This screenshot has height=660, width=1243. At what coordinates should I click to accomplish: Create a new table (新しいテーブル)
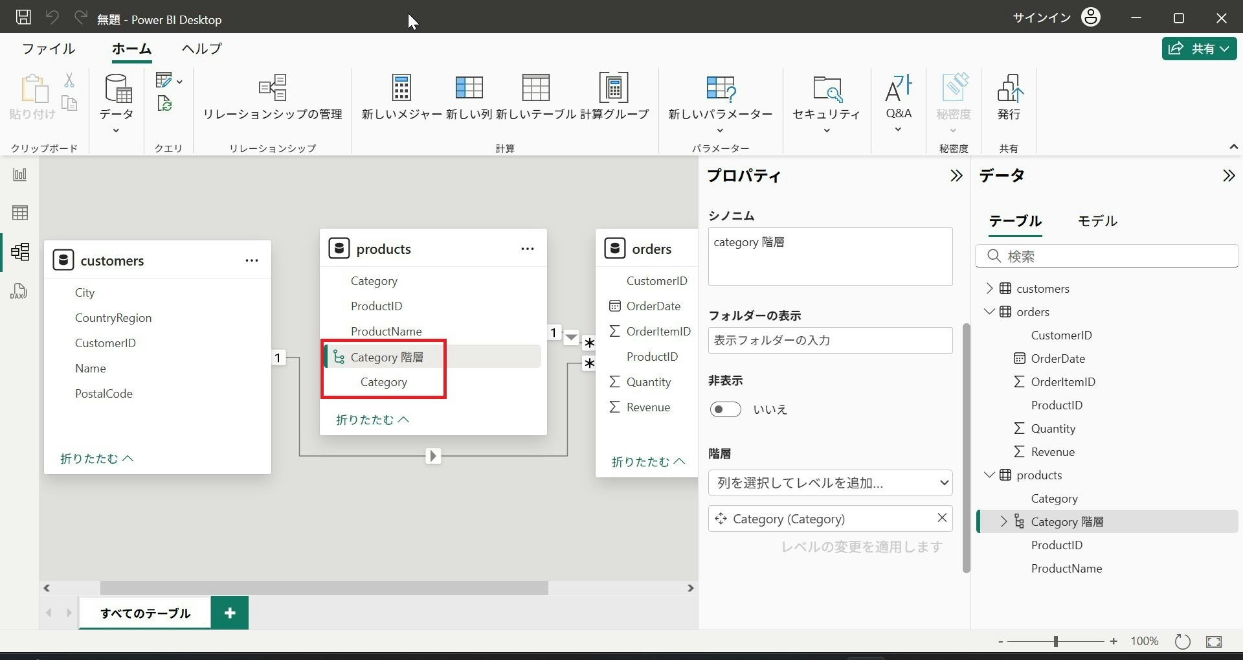coord(536,97)
